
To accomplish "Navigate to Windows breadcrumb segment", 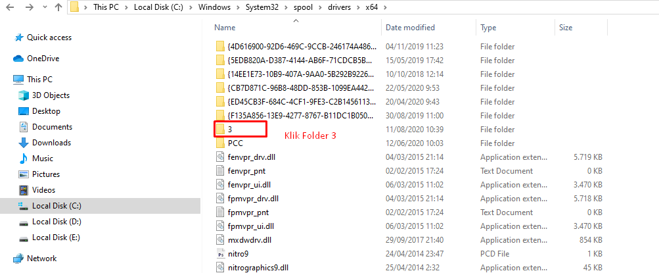I will 216,8.
